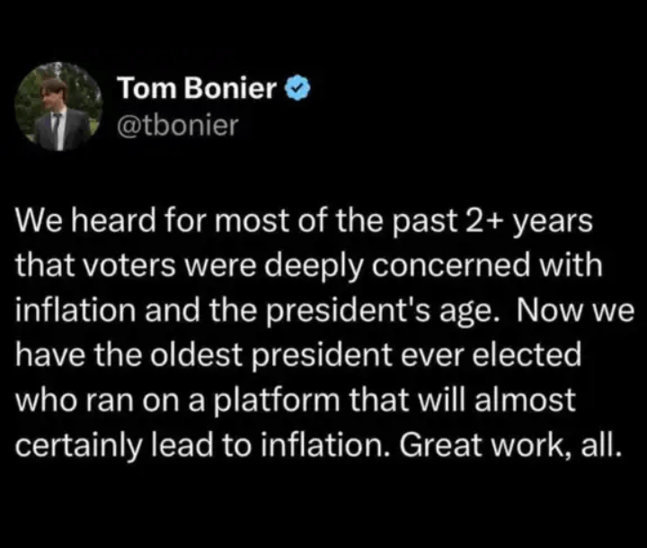Open Tom Bonier's profile picture

pos(58,107)
